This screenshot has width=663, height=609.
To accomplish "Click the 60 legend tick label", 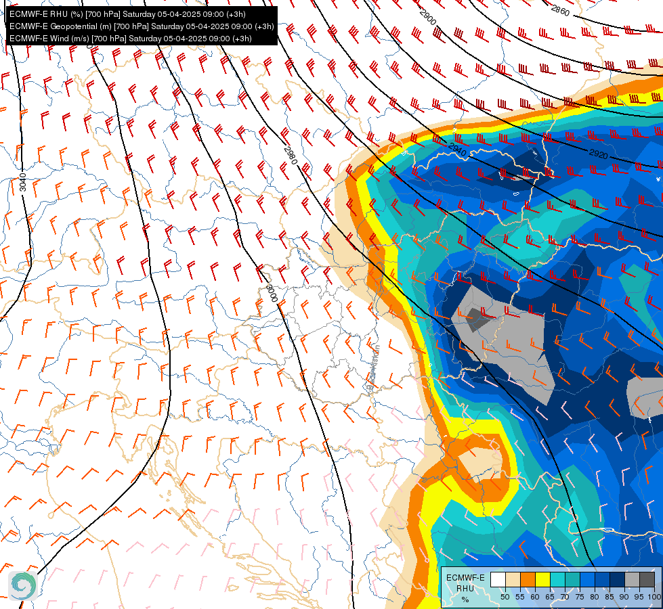I will (x=534, y=597).
